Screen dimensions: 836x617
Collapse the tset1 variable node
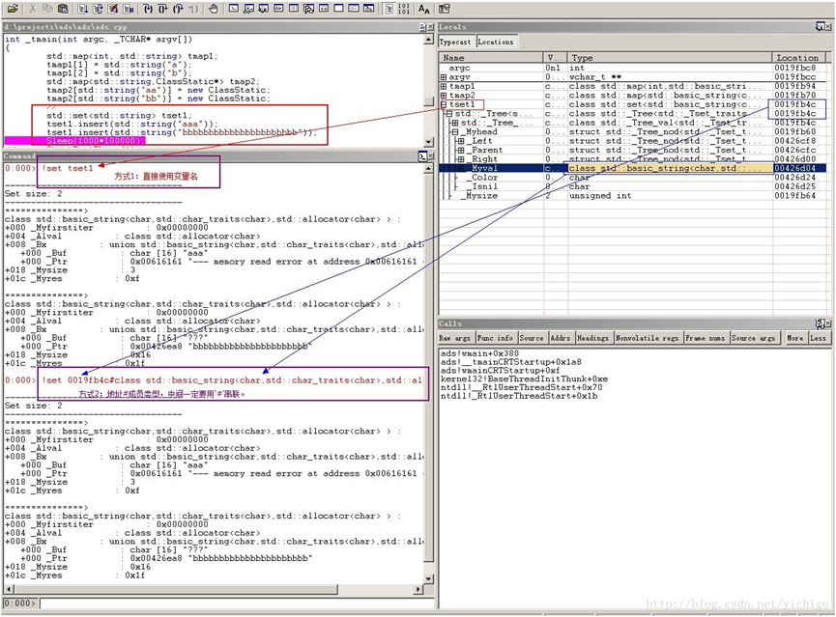[444, 104]
